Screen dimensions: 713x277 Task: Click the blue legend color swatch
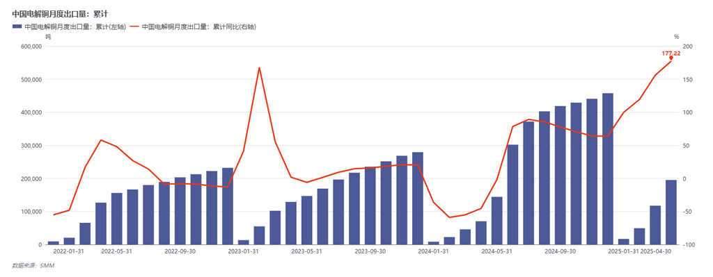17,27
